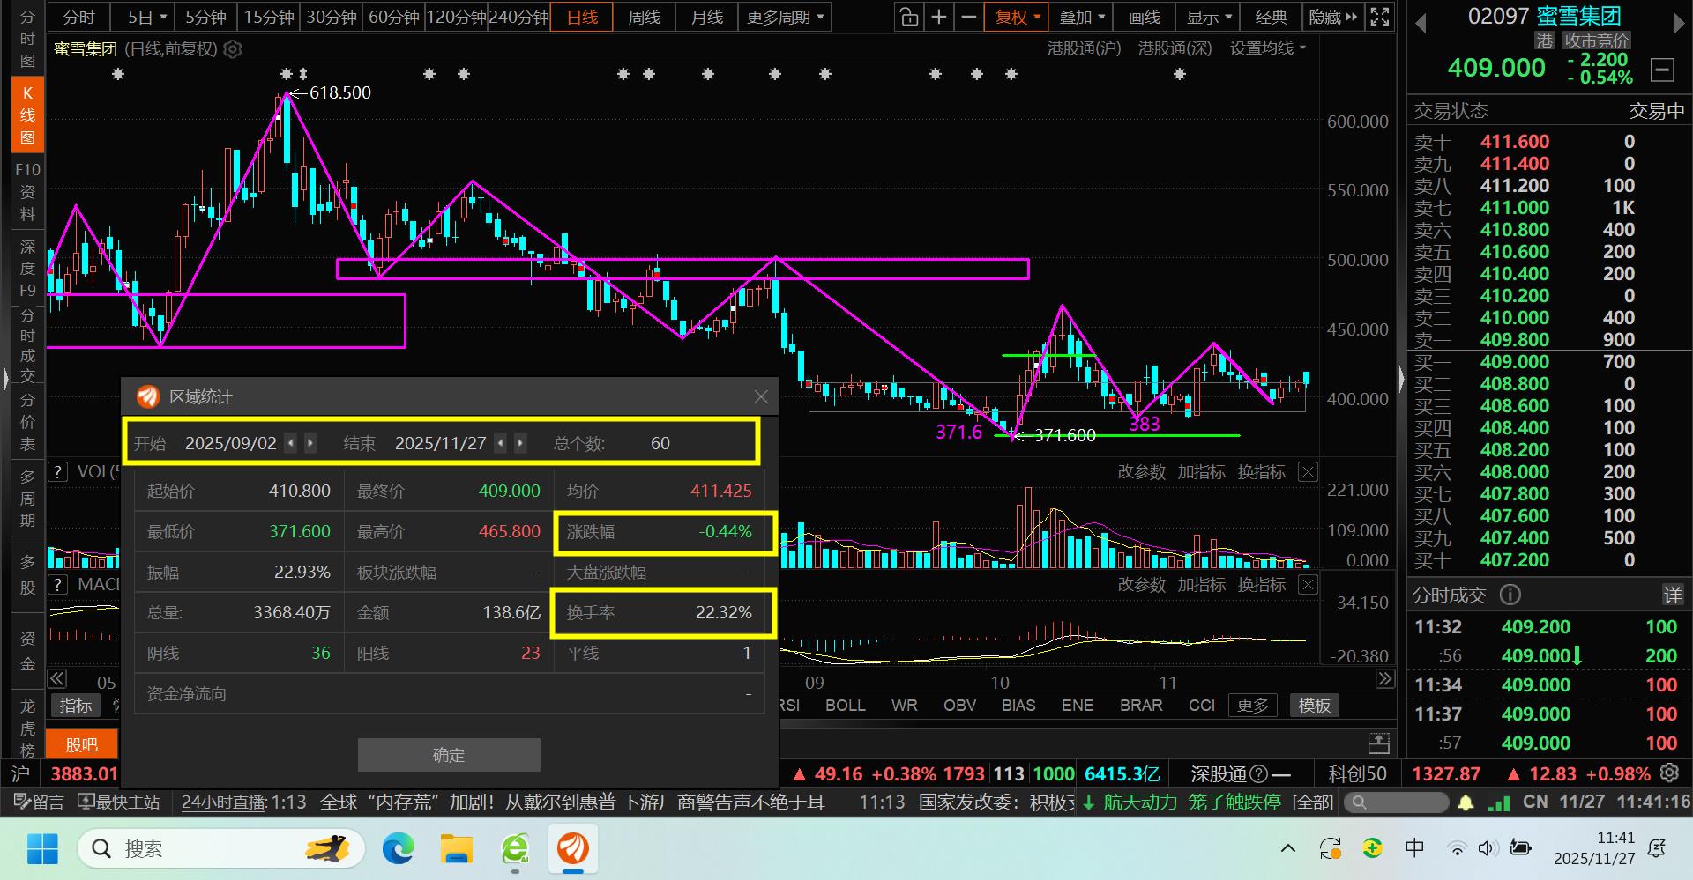
Task: Open the 复权 adjustment dropdown
Action: coord(1018,17)
